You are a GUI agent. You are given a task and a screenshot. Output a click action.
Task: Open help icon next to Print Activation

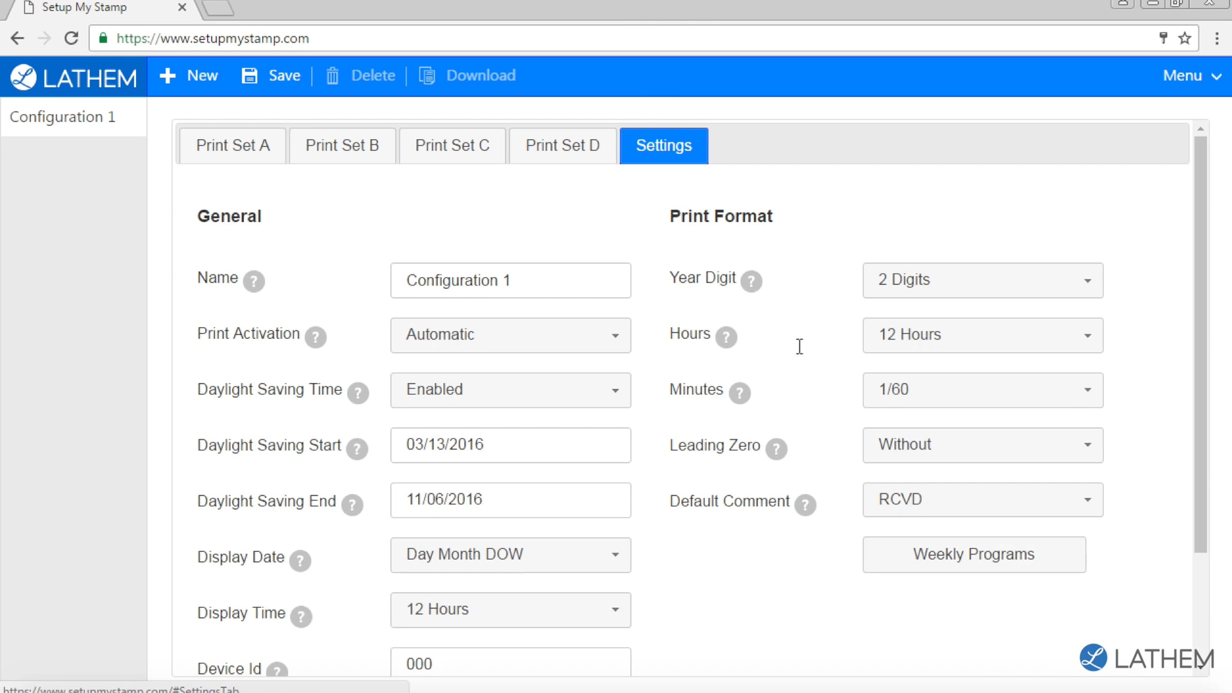(x=315, y=337)
